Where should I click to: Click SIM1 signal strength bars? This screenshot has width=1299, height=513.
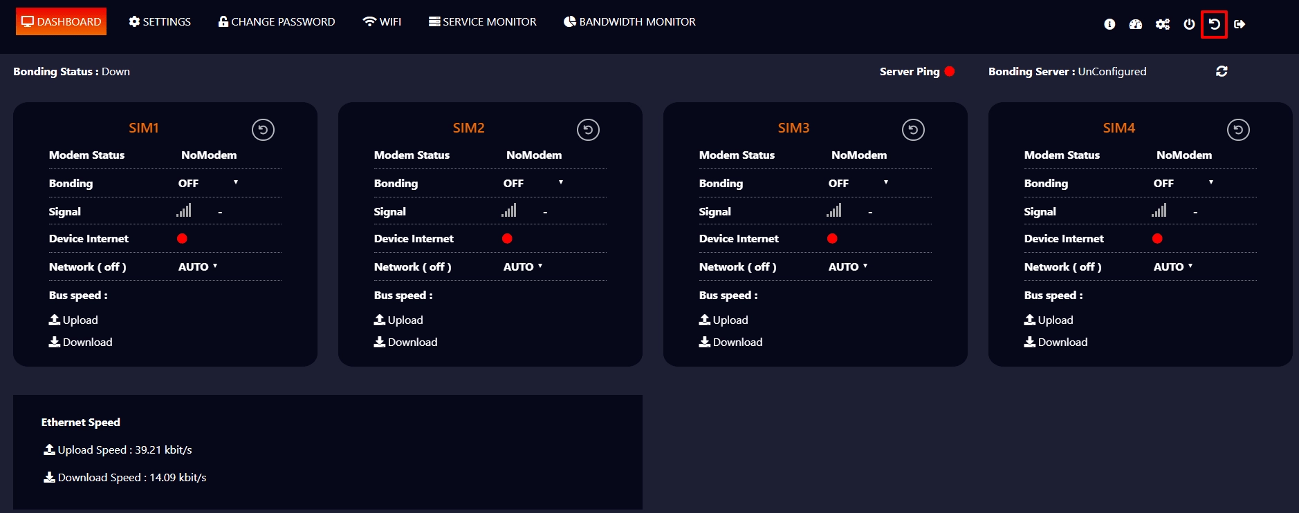point(184,210)
